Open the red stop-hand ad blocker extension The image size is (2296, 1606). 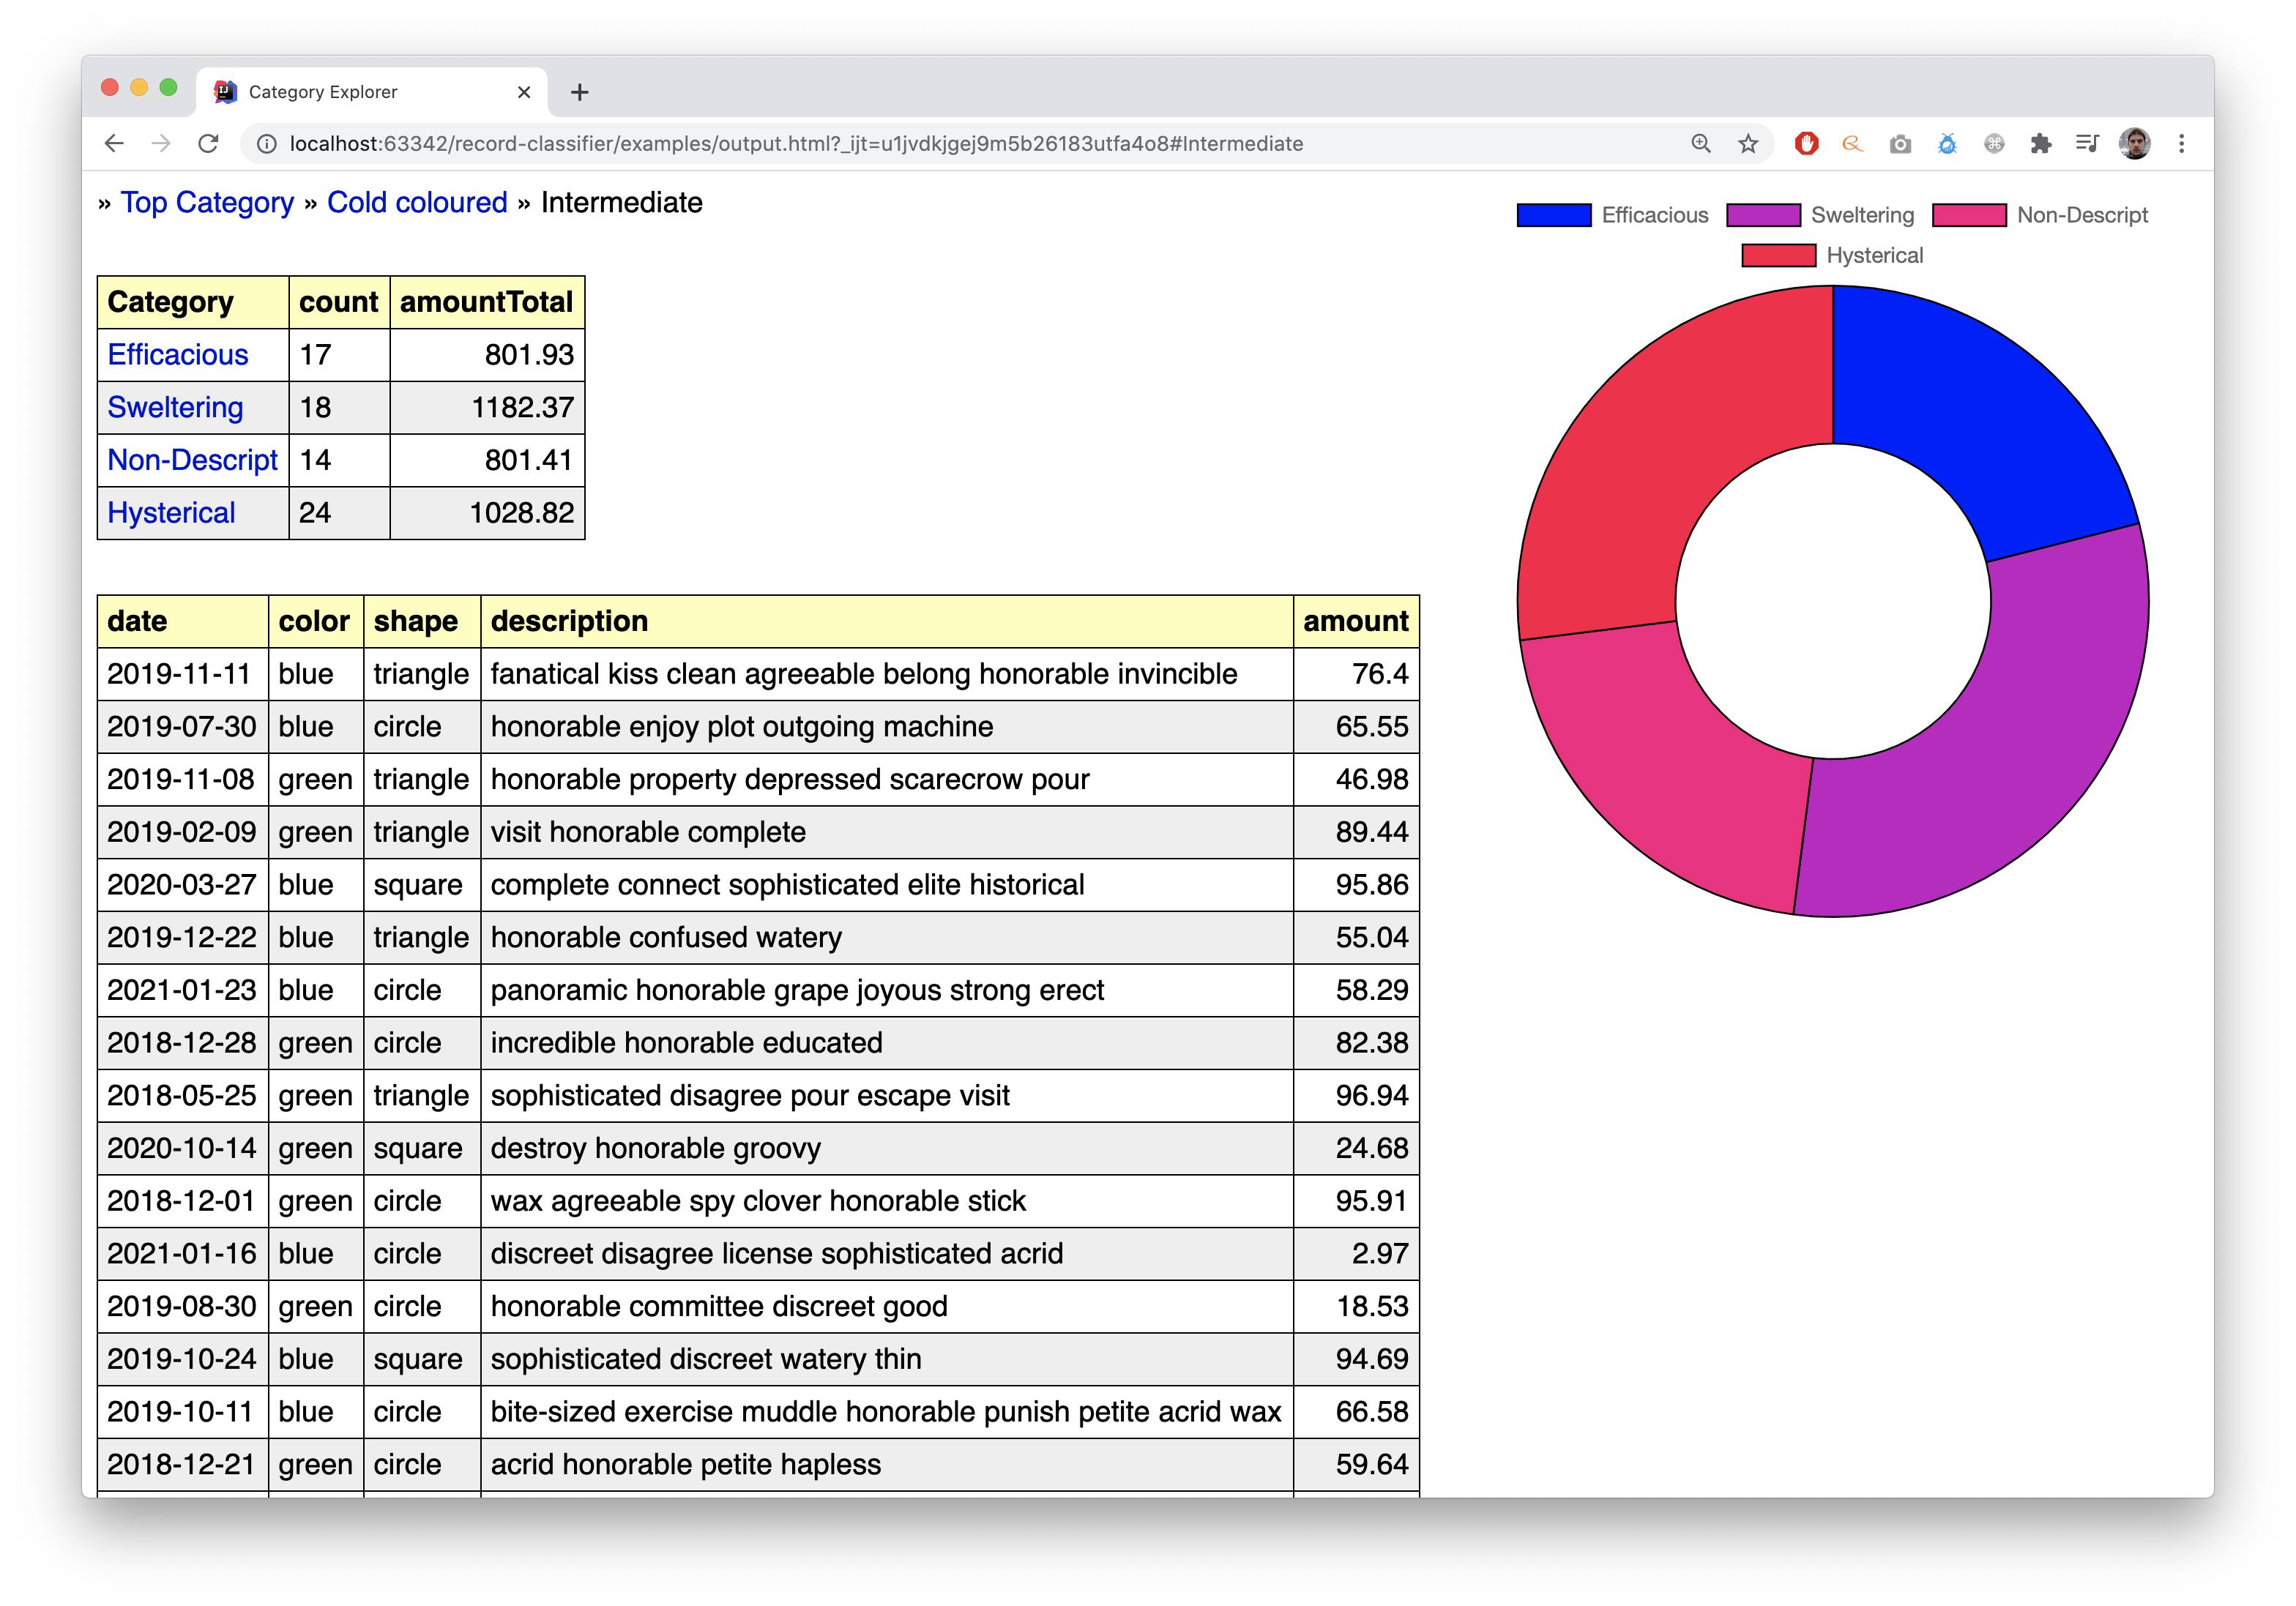(x=1806, y=144)
